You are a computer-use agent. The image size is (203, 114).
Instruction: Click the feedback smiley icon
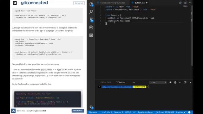pos(189,112)
